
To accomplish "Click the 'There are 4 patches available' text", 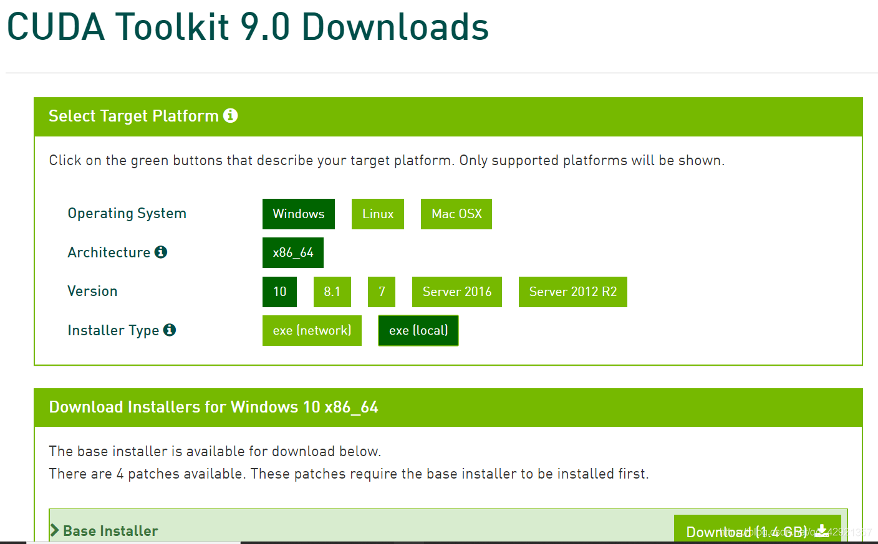I will point(349,474).
